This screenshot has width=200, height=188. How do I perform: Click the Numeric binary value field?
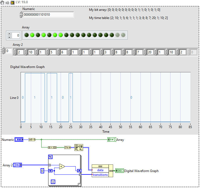point(48,15)
